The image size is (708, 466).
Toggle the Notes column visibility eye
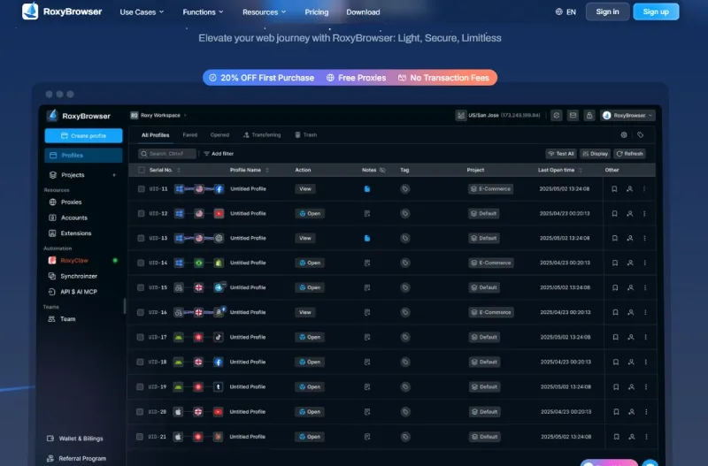pyautogui.click(x=382, y=170)
